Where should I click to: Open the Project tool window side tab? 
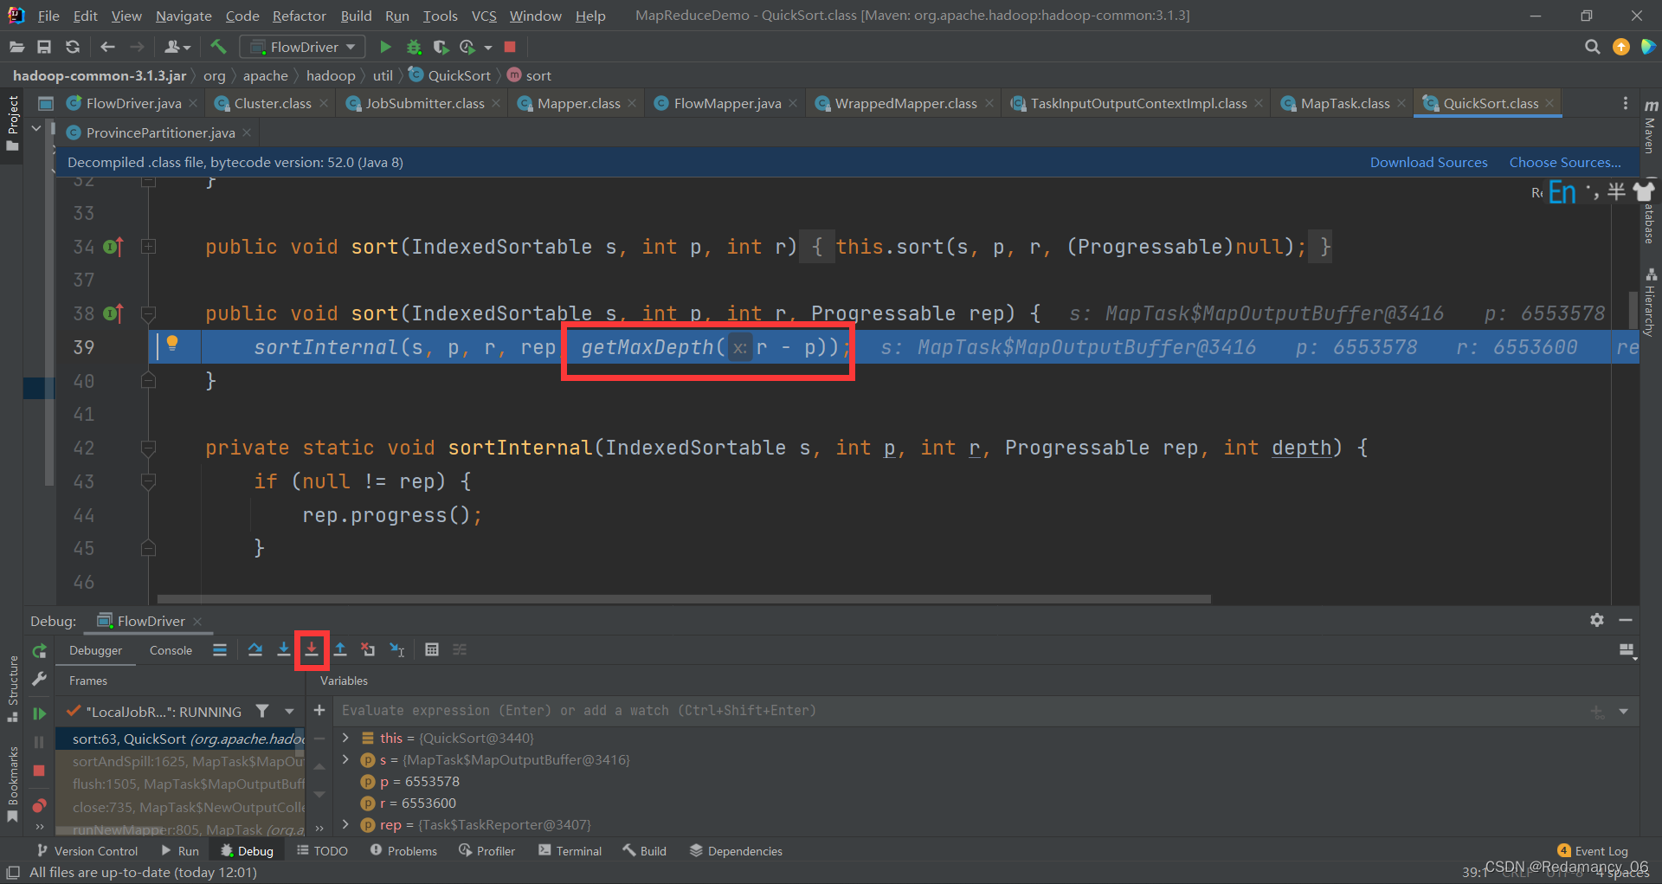[12, 123]
